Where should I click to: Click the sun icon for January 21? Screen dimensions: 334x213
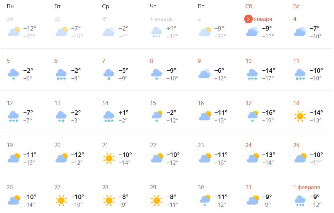coord(109,158)
